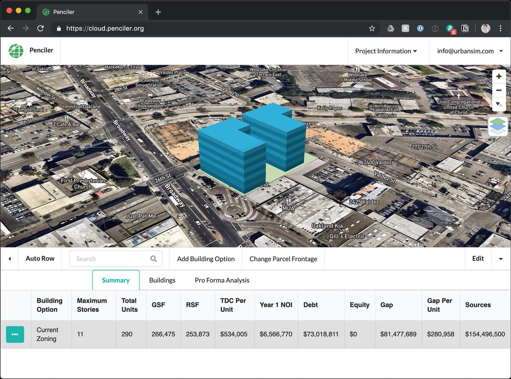Focus the Search input field
The height and width of the screenshot is (379, 511).
115,259
